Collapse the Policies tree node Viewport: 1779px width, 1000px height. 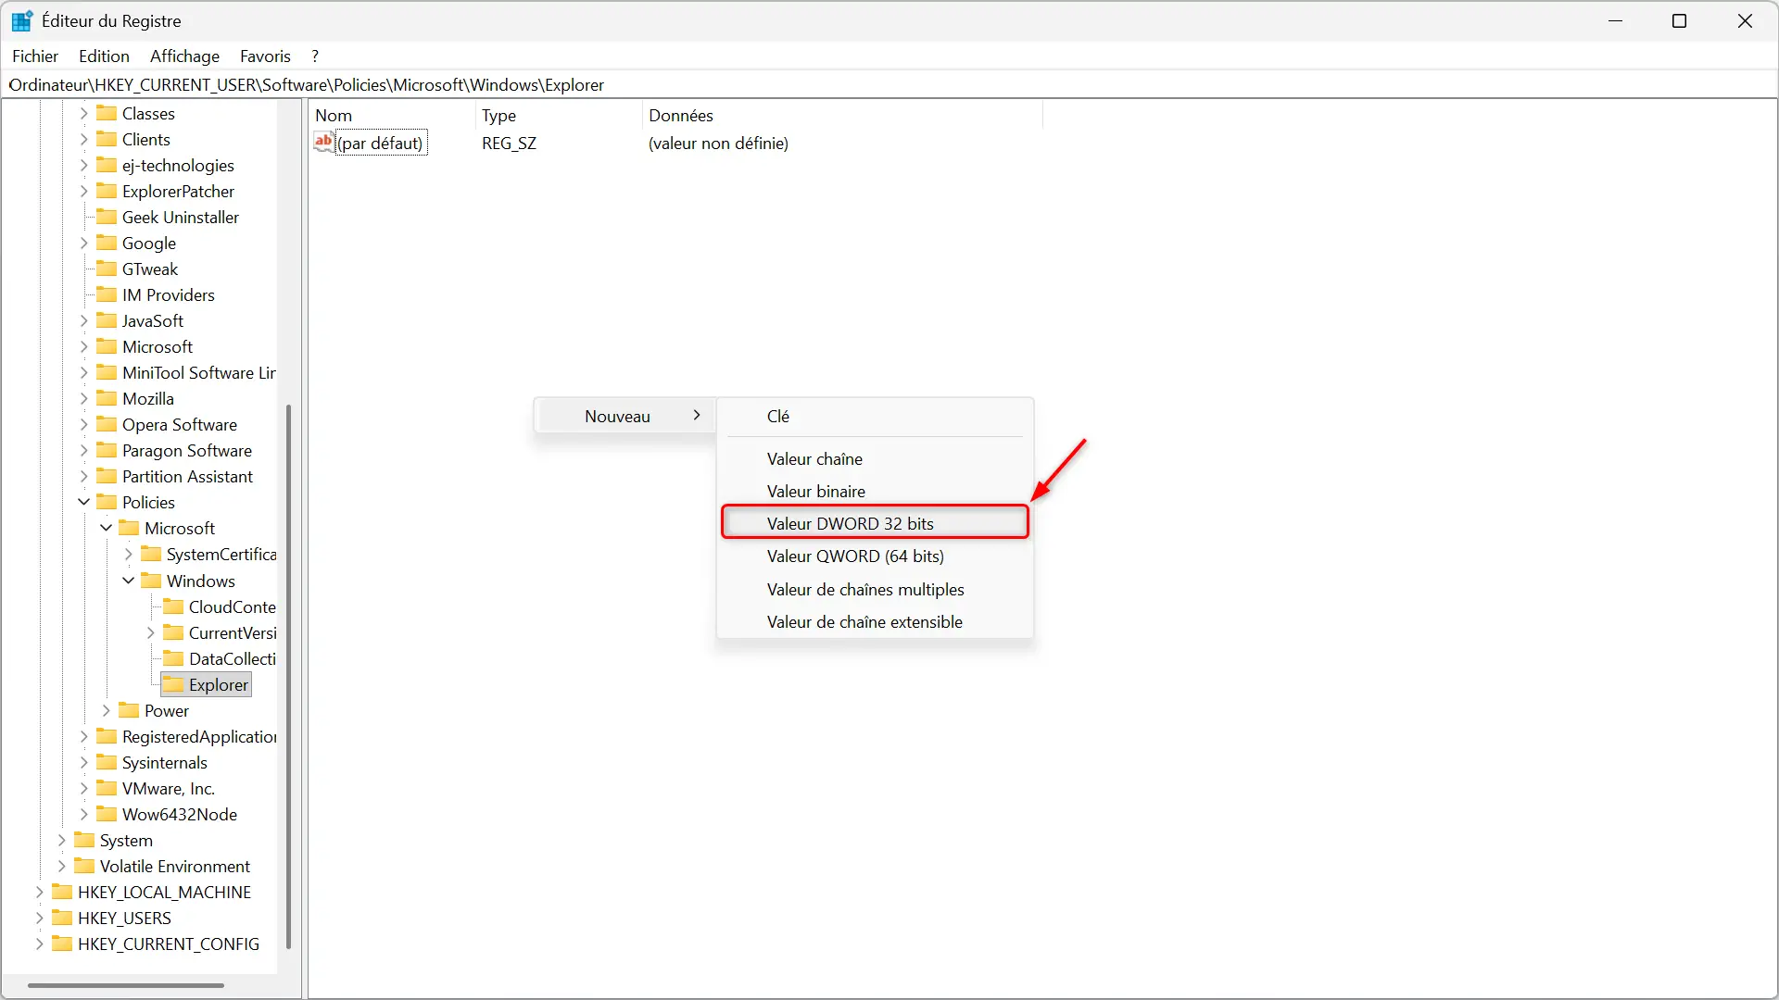click(84, 502)
